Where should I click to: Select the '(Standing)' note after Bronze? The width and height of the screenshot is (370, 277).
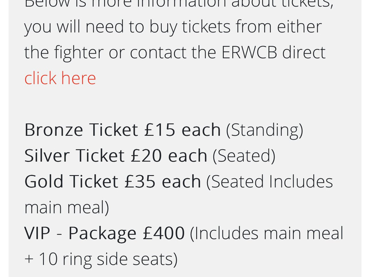264,130
